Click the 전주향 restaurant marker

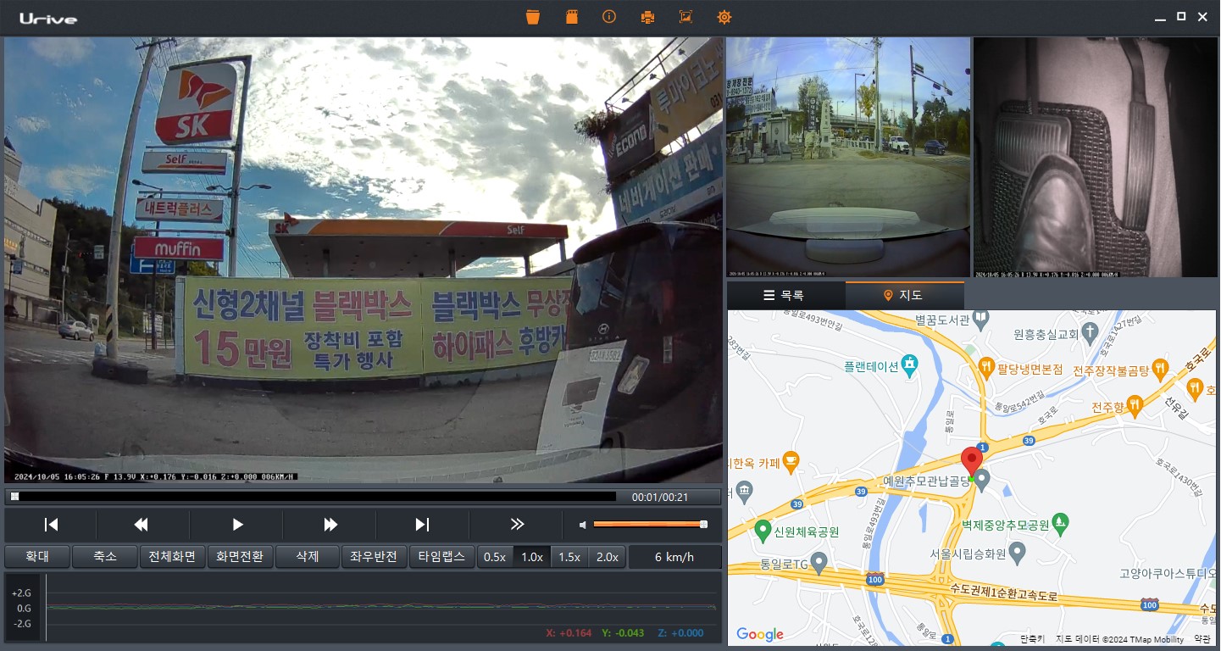pos(1135,406)
